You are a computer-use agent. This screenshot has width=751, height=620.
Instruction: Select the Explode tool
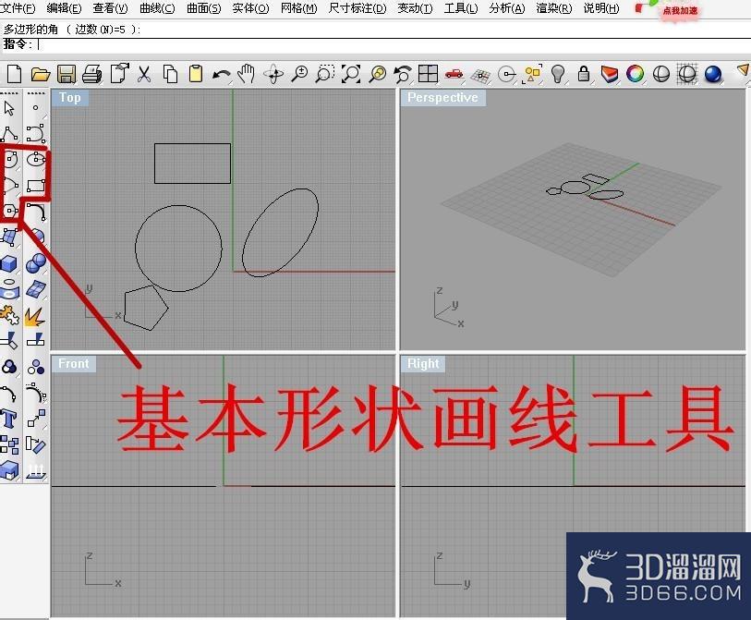pyautogui.click(x=35, y=316)
